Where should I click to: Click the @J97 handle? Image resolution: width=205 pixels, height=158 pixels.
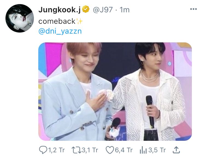[x=103, y=10]
